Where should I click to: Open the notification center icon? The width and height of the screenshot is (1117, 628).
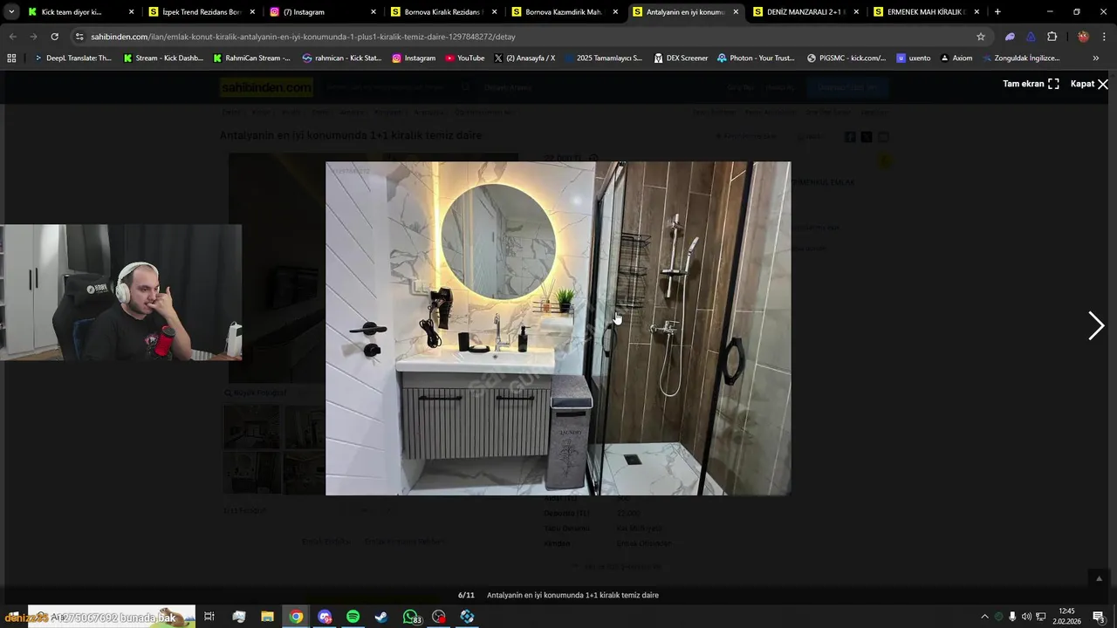pyautogui.click(x=1099, y=617)
